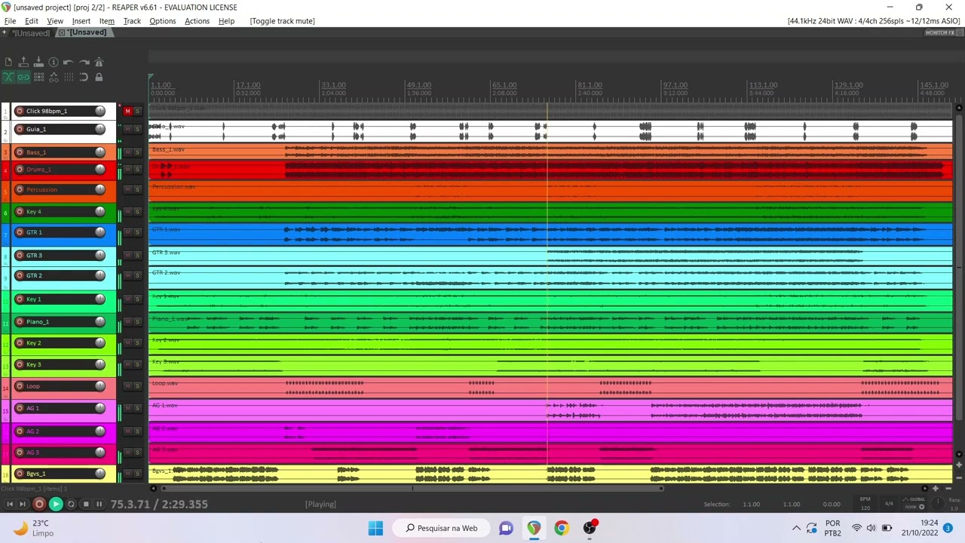965x543 pixels.
Task: Show hidden tray icons chevron
Action: click(796, 528)
